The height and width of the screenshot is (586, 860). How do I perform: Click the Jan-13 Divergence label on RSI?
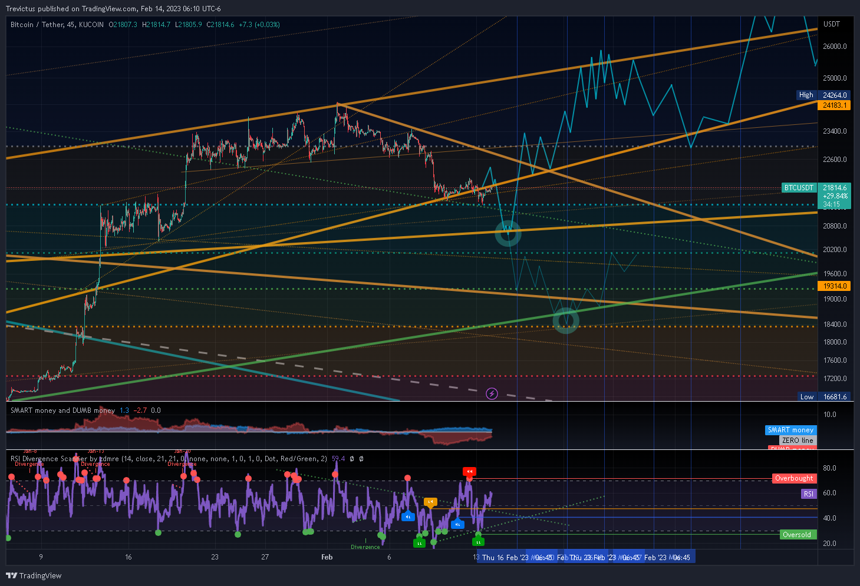95,459
